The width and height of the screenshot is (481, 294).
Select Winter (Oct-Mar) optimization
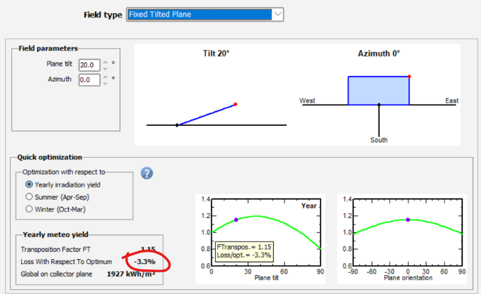[x=29, y=208]
